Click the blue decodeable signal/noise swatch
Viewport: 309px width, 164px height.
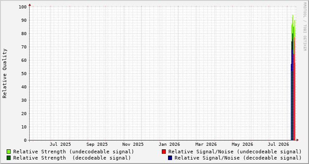point(170,158)
